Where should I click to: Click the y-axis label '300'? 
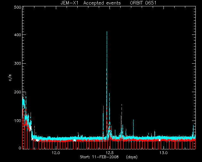[x=18, y=63]
